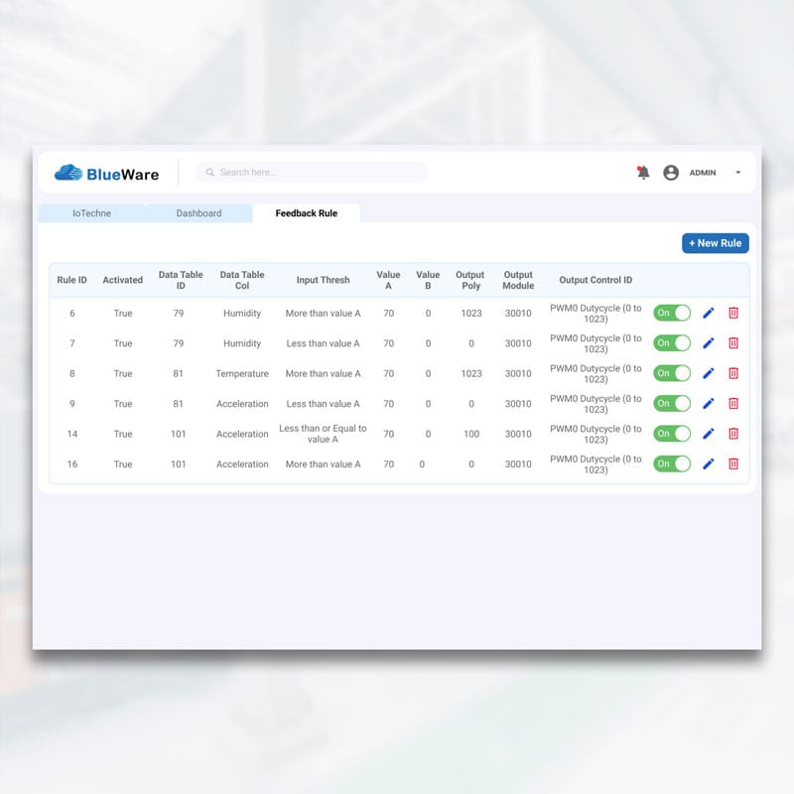Delete rule 16 using trash icon

(x=733, y=463)
